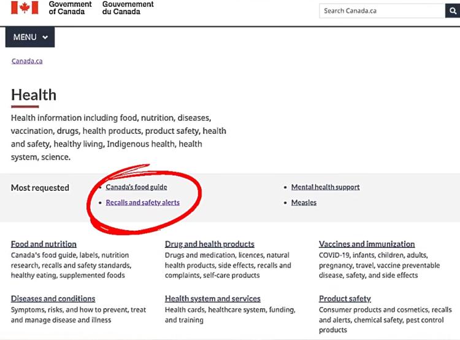Focus the Search Canada.ca field
460x340 pixels.
382,11
